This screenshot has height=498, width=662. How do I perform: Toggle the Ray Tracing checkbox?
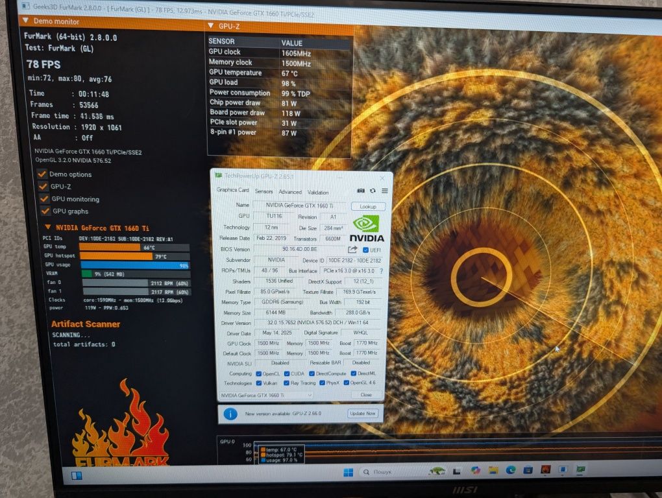287,383
